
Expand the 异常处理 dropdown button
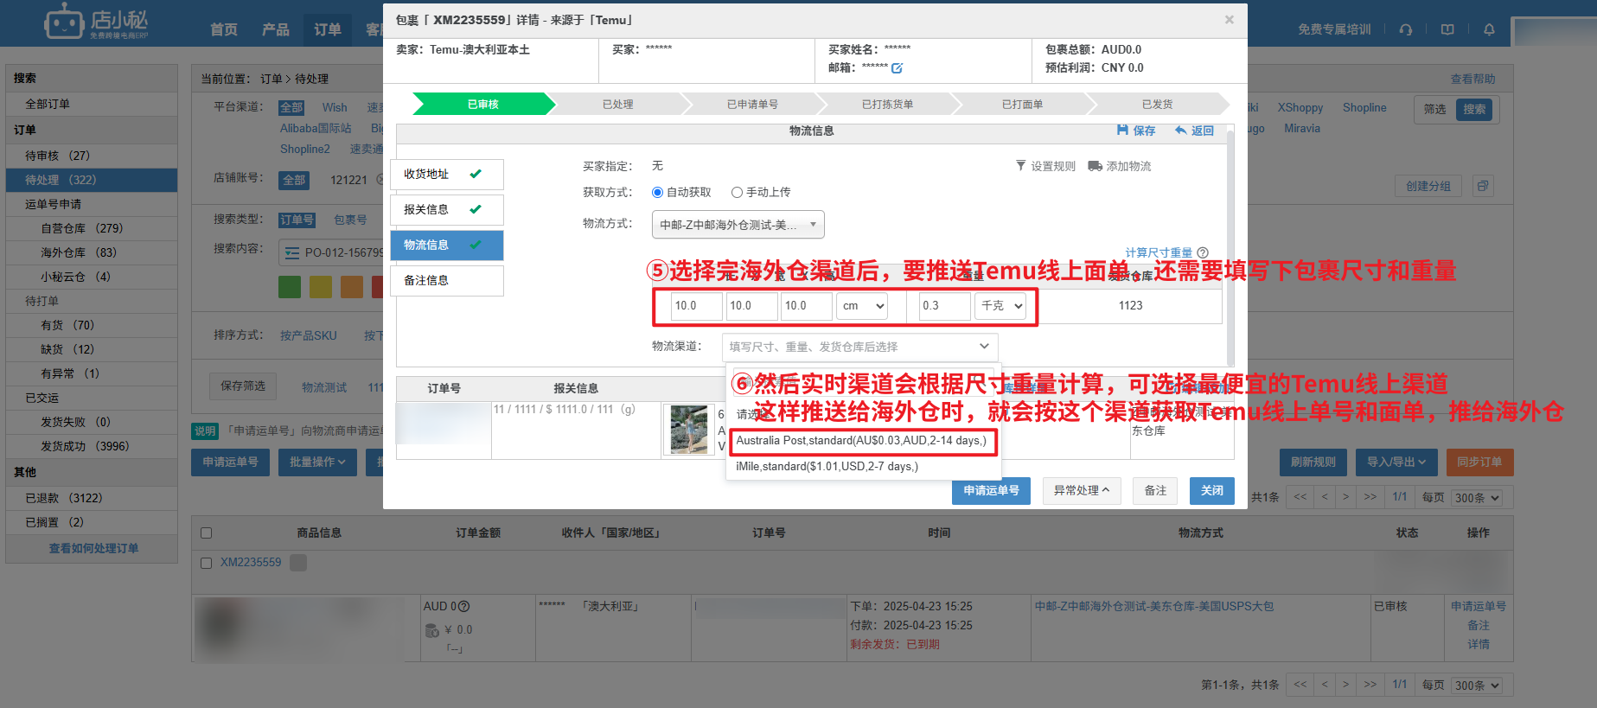pyautogui.click(x=1082, y=491)
